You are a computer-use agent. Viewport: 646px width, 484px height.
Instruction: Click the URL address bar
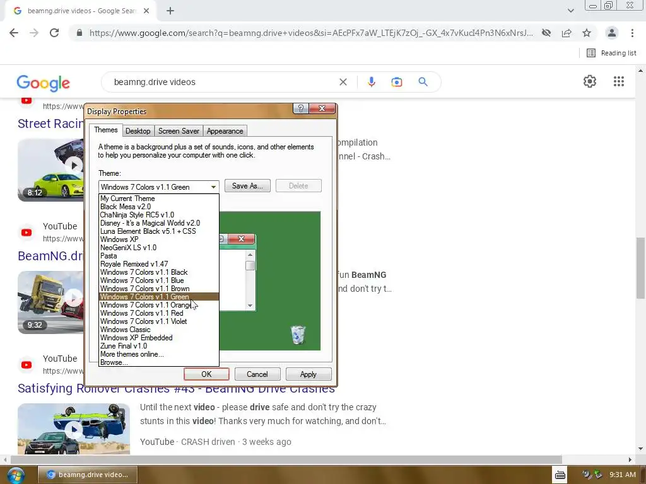(x=311, y=33)
